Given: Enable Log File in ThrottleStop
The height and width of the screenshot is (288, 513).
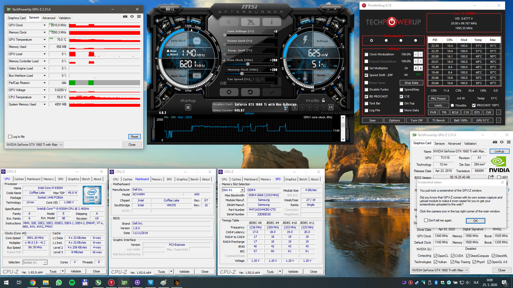Looking at the screenshot, I should (366, 110).
